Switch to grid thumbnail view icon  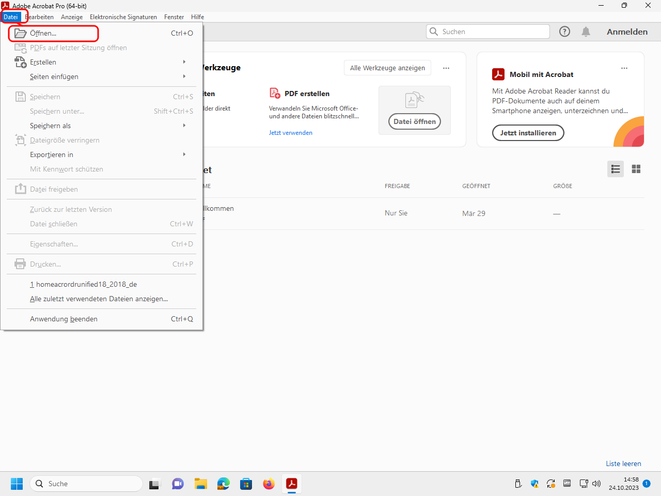(x=636, y=169)
